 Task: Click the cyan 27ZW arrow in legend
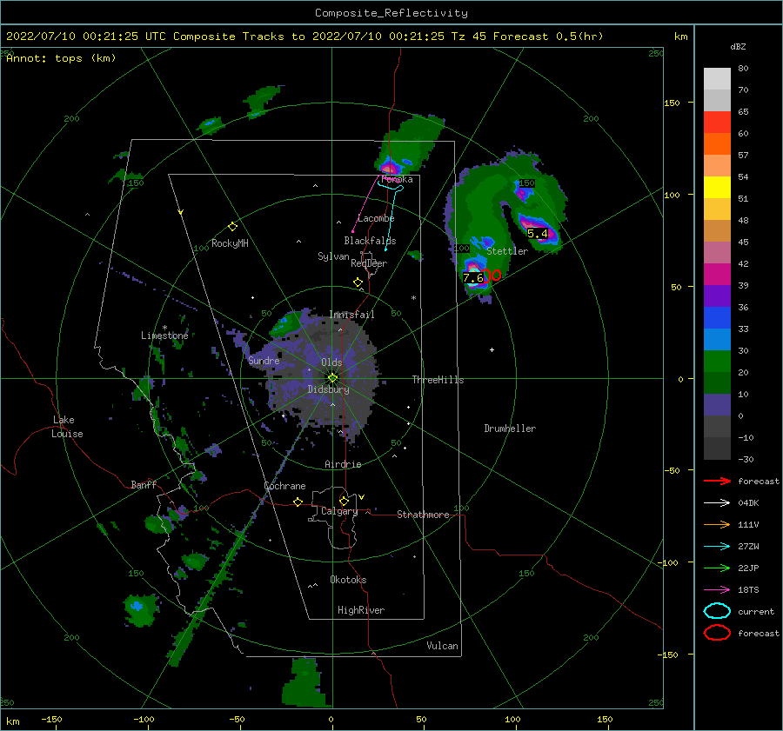point(717,547)
